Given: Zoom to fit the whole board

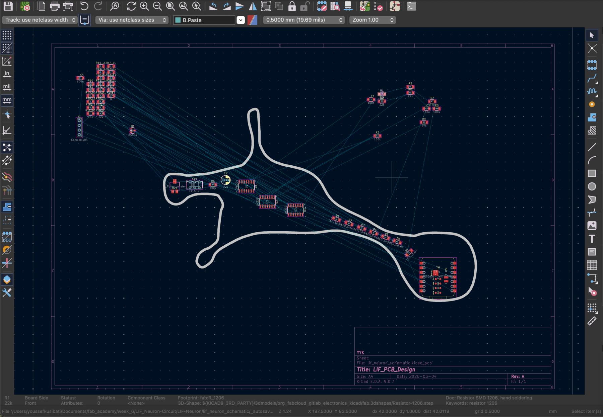Looking at the screenshot, I should tap(171, 6).
